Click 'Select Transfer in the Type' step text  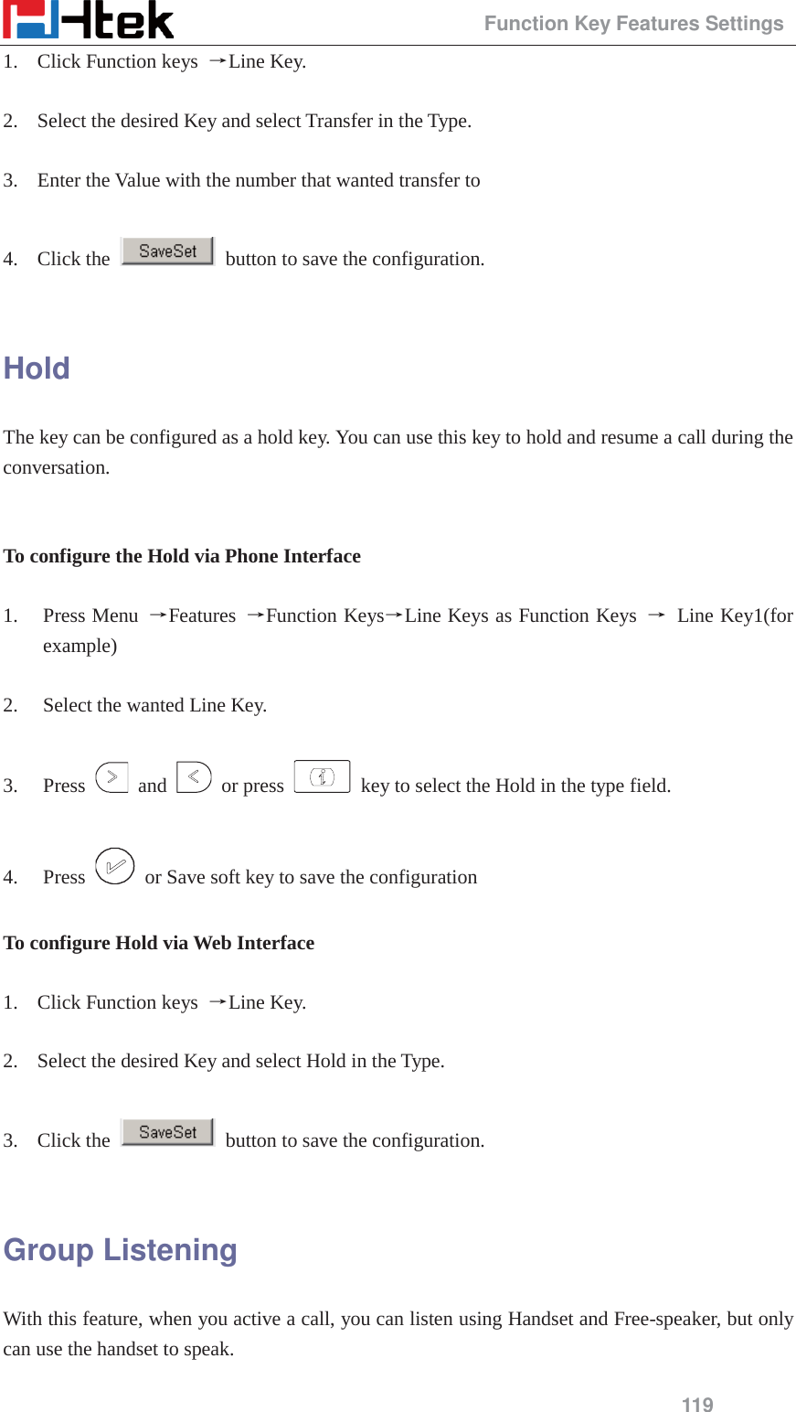coord(254,121)
